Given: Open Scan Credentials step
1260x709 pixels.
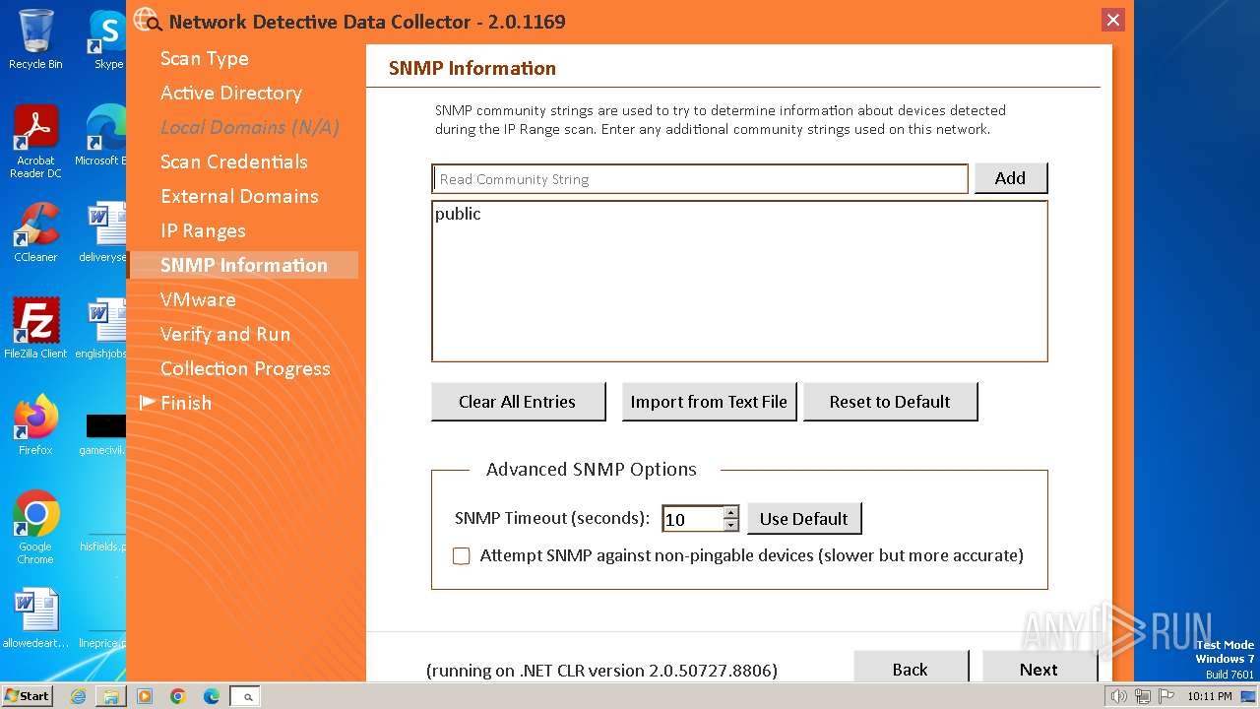Looking at the screenshot, I should [x=234, y=161].
